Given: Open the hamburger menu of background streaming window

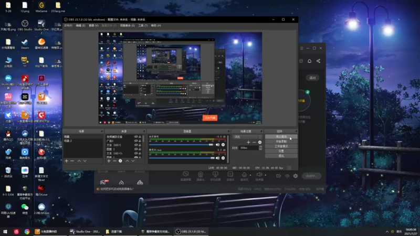Looking at the screenshot, I should point(301,48).
